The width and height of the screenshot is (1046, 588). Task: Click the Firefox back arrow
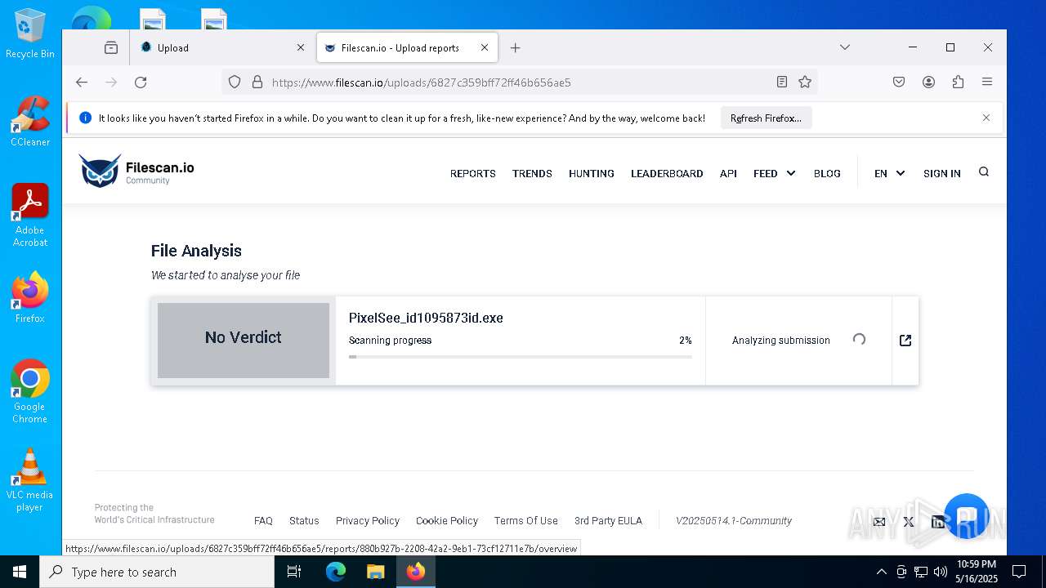[x=82, y=82]
